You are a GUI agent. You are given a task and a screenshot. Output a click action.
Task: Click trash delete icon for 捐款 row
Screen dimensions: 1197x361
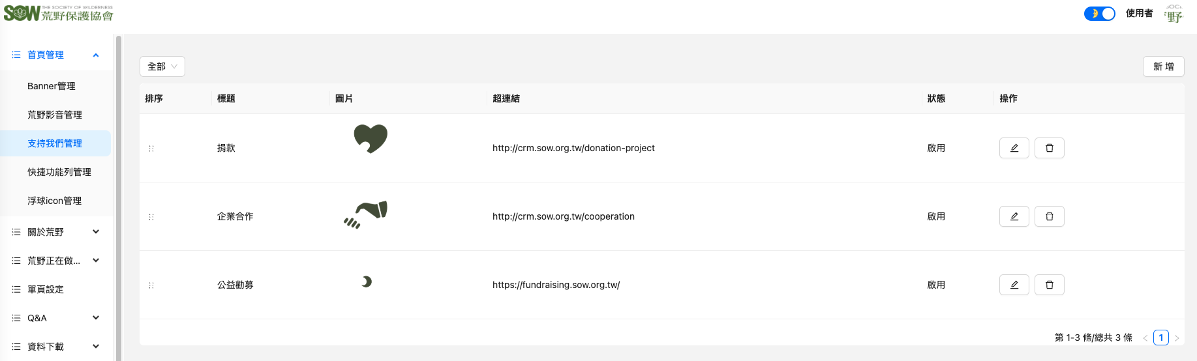click(x=1049, y=148)
